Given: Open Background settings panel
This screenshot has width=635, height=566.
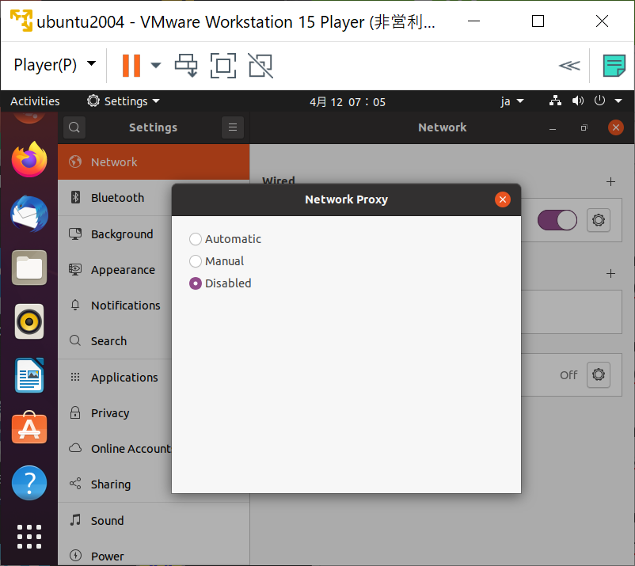Looking at the screenshot, I should (x=115, y=234).
